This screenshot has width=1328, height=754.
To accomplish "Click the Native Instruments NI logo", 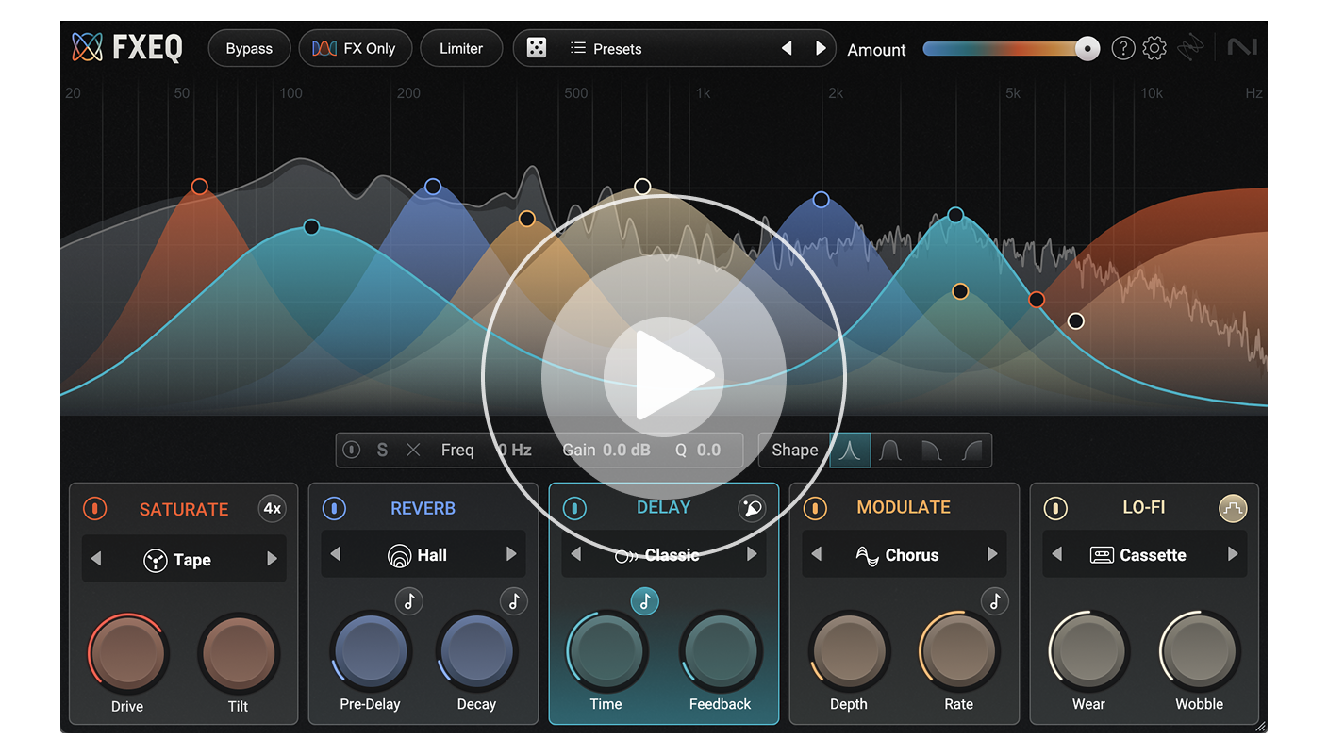I will (1242, 46).
